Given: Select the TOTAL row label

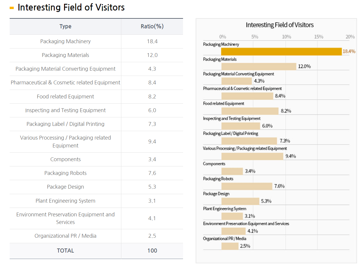Looking at the screenshot, I should (x=65, y=251).
